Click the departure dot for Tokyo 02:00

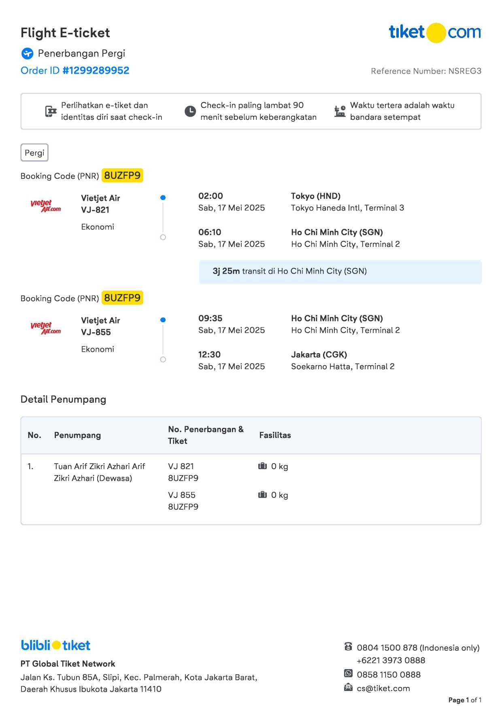[163, 198]
